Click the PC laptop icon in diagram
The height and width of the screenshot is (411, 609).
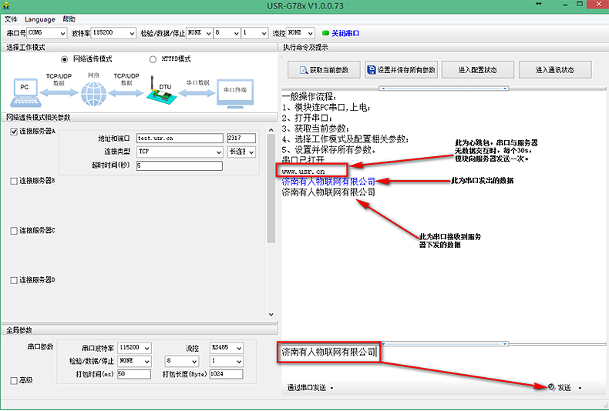coord(25,92)
